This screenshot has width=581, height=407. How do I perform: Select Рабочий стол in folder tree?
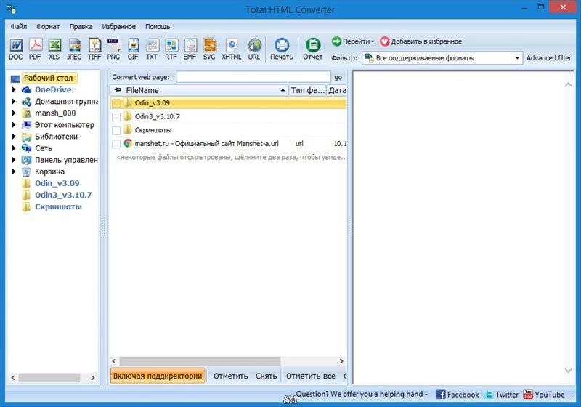click(x=48, y=78)
